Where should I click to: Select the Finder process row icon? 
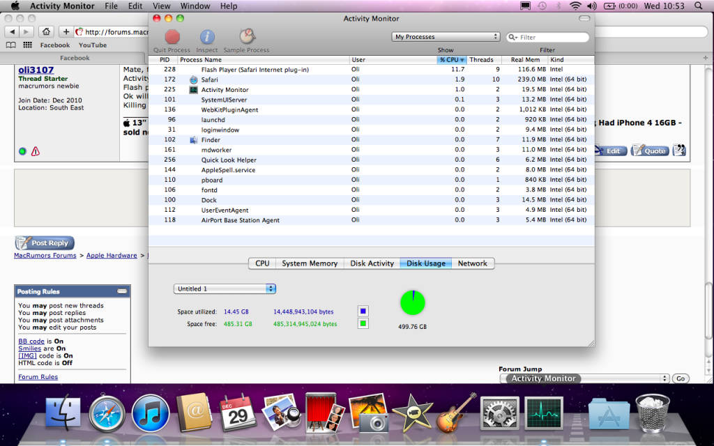coord(194,139)
